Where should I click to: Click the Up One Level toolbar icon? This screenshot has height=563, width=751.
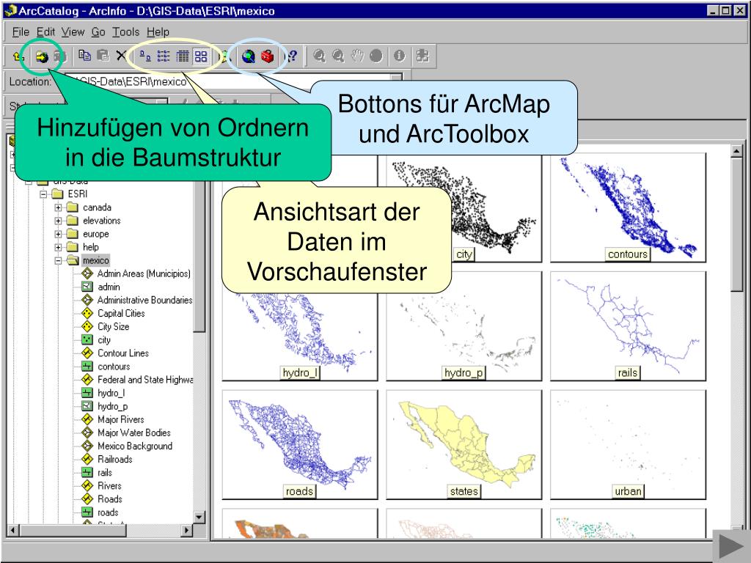[18, 56]
